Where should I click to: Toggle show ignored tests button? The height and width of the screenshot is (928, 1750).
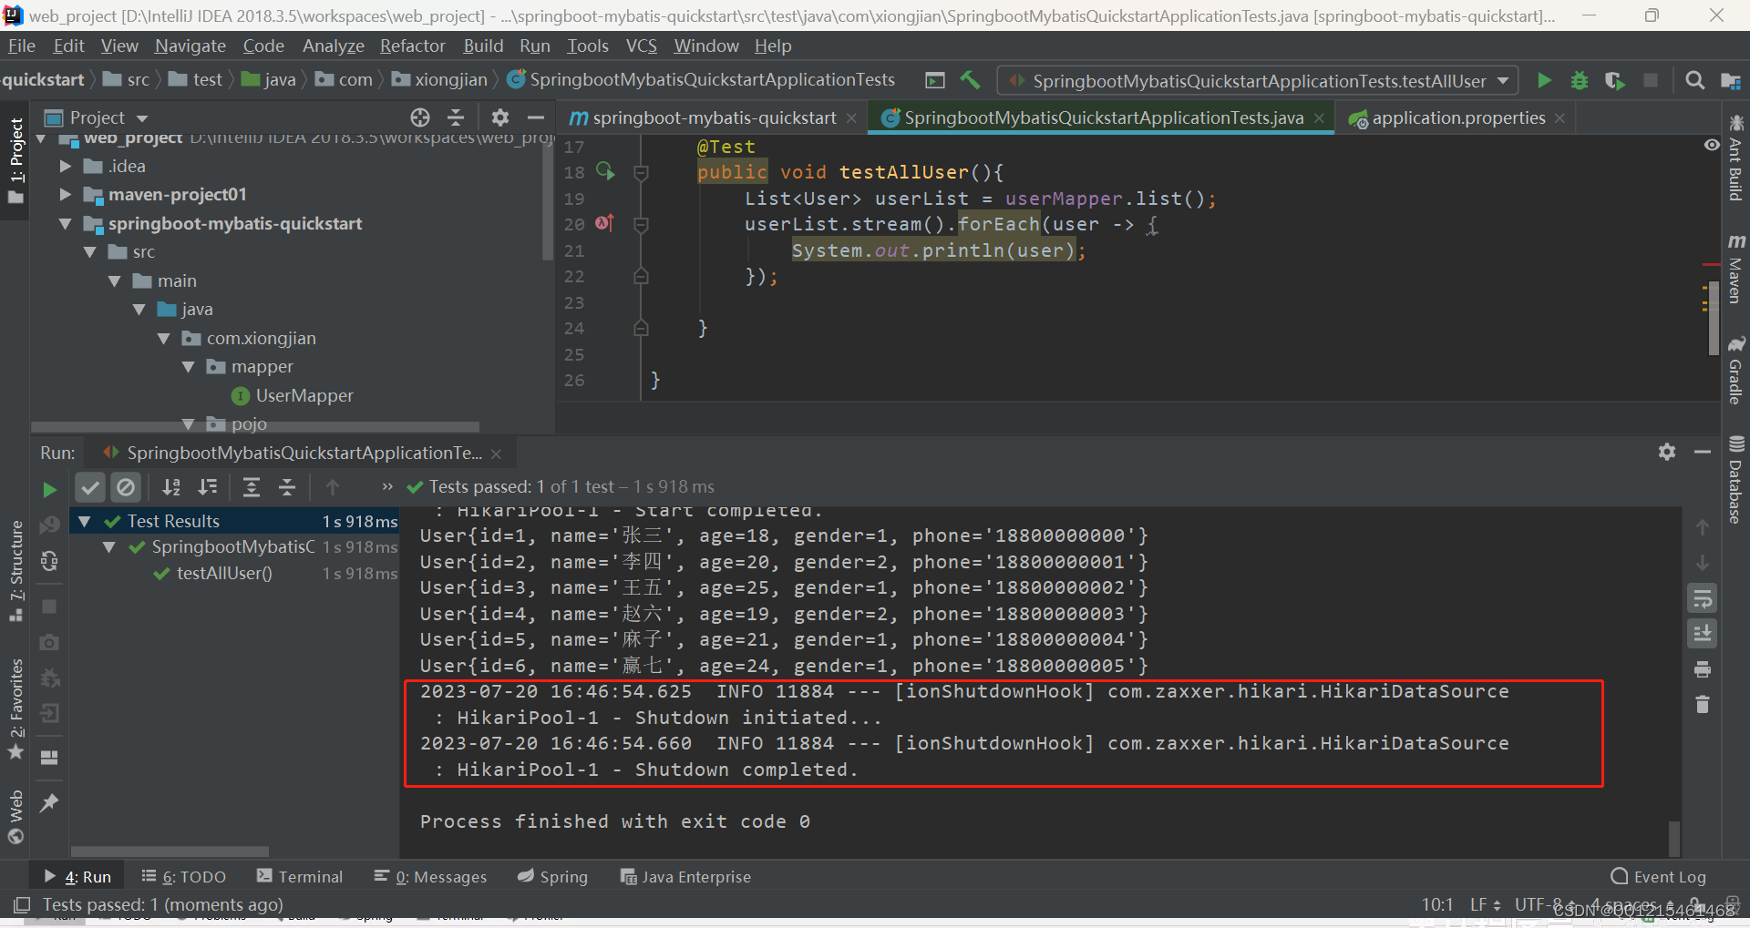(x=126, y=487)
